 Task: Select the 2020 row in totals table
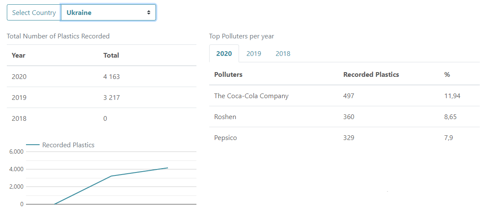pyautogui.click(x=19, y=77)
